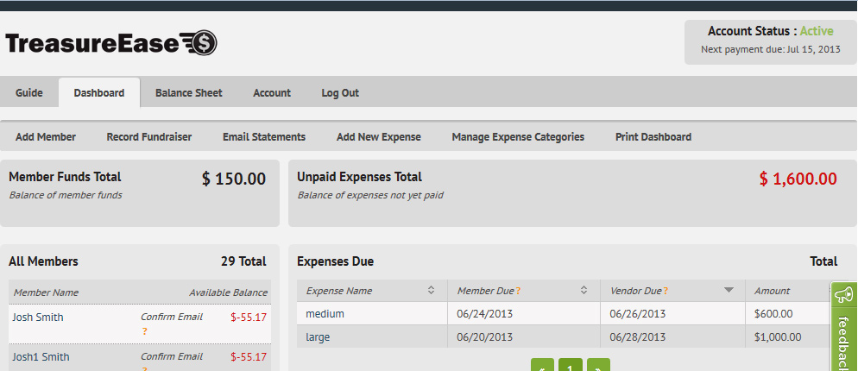Click Add Member link
Image resolution: width=858 pixels, height=371 pixels.
point(46,137)
